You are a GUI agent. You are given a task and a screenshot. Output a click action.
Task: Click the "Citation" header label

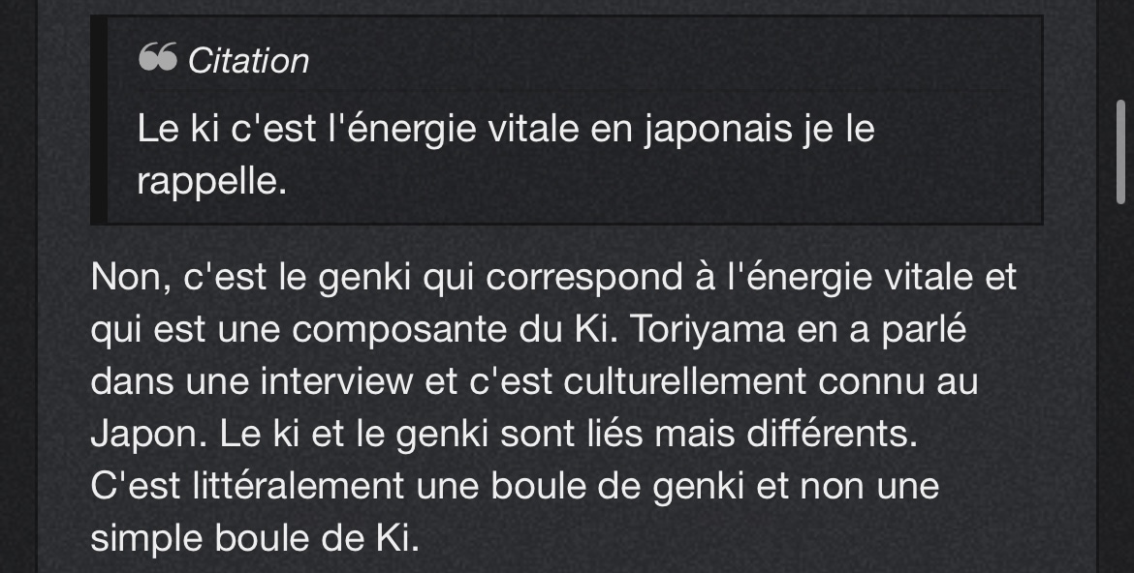pos(248,61)
